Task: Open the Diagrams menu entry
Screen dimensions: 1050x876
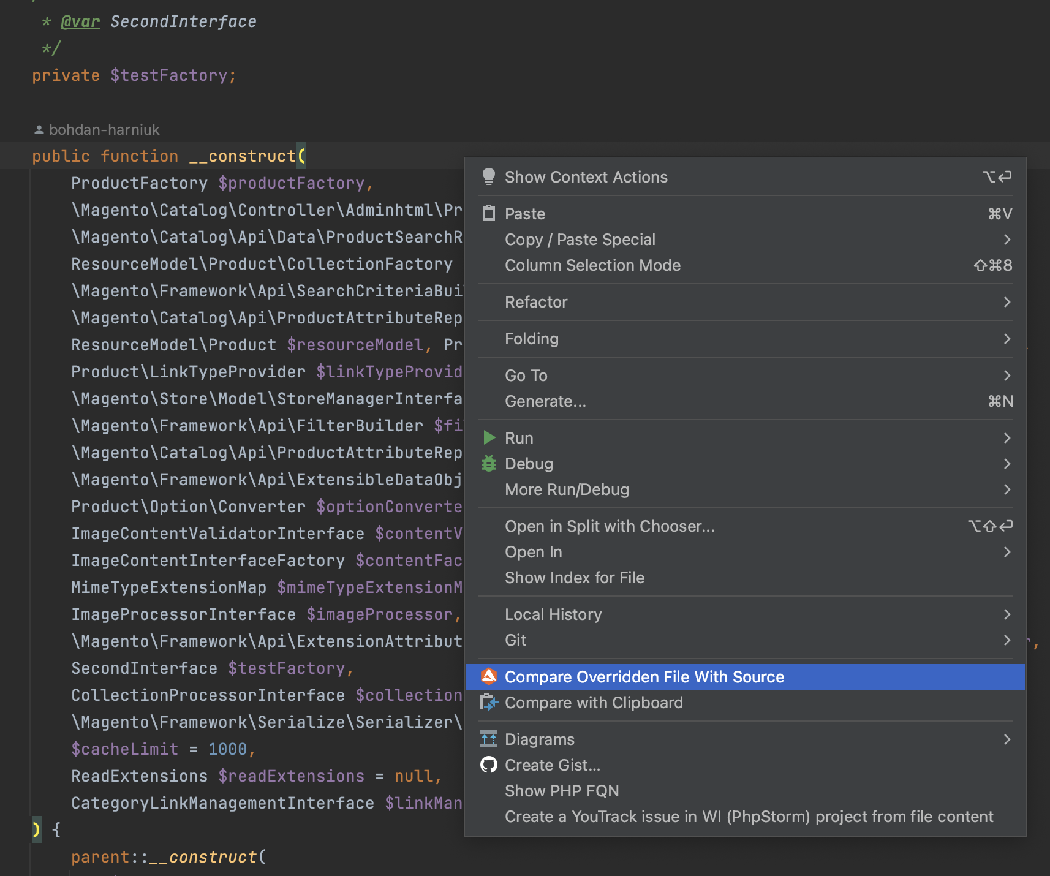Action: 745,739
